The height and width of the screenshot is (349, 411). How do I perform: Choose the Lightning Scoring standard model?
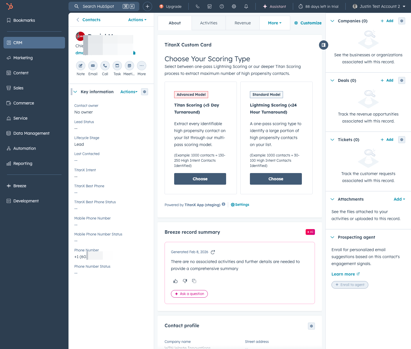(276, 179)
